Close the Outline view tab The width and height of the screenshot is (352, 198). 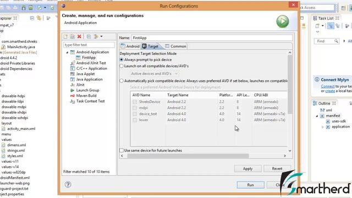click(334, 103)
